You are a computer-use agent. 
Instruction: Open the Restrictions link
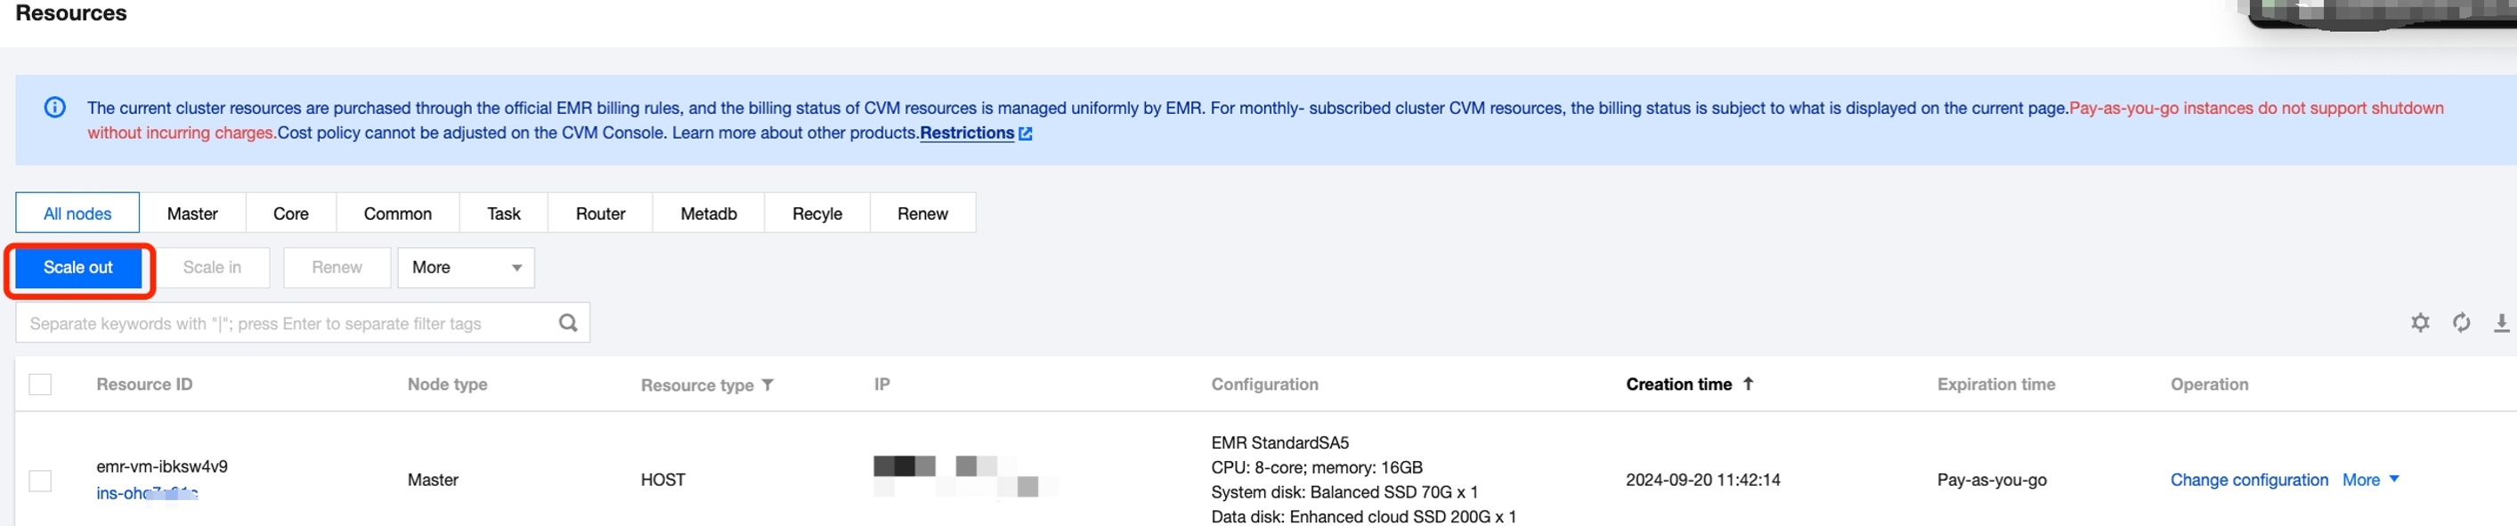tap(965, 133)
